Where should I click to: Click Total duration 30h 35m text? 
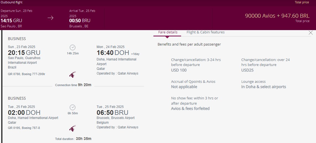73,139
